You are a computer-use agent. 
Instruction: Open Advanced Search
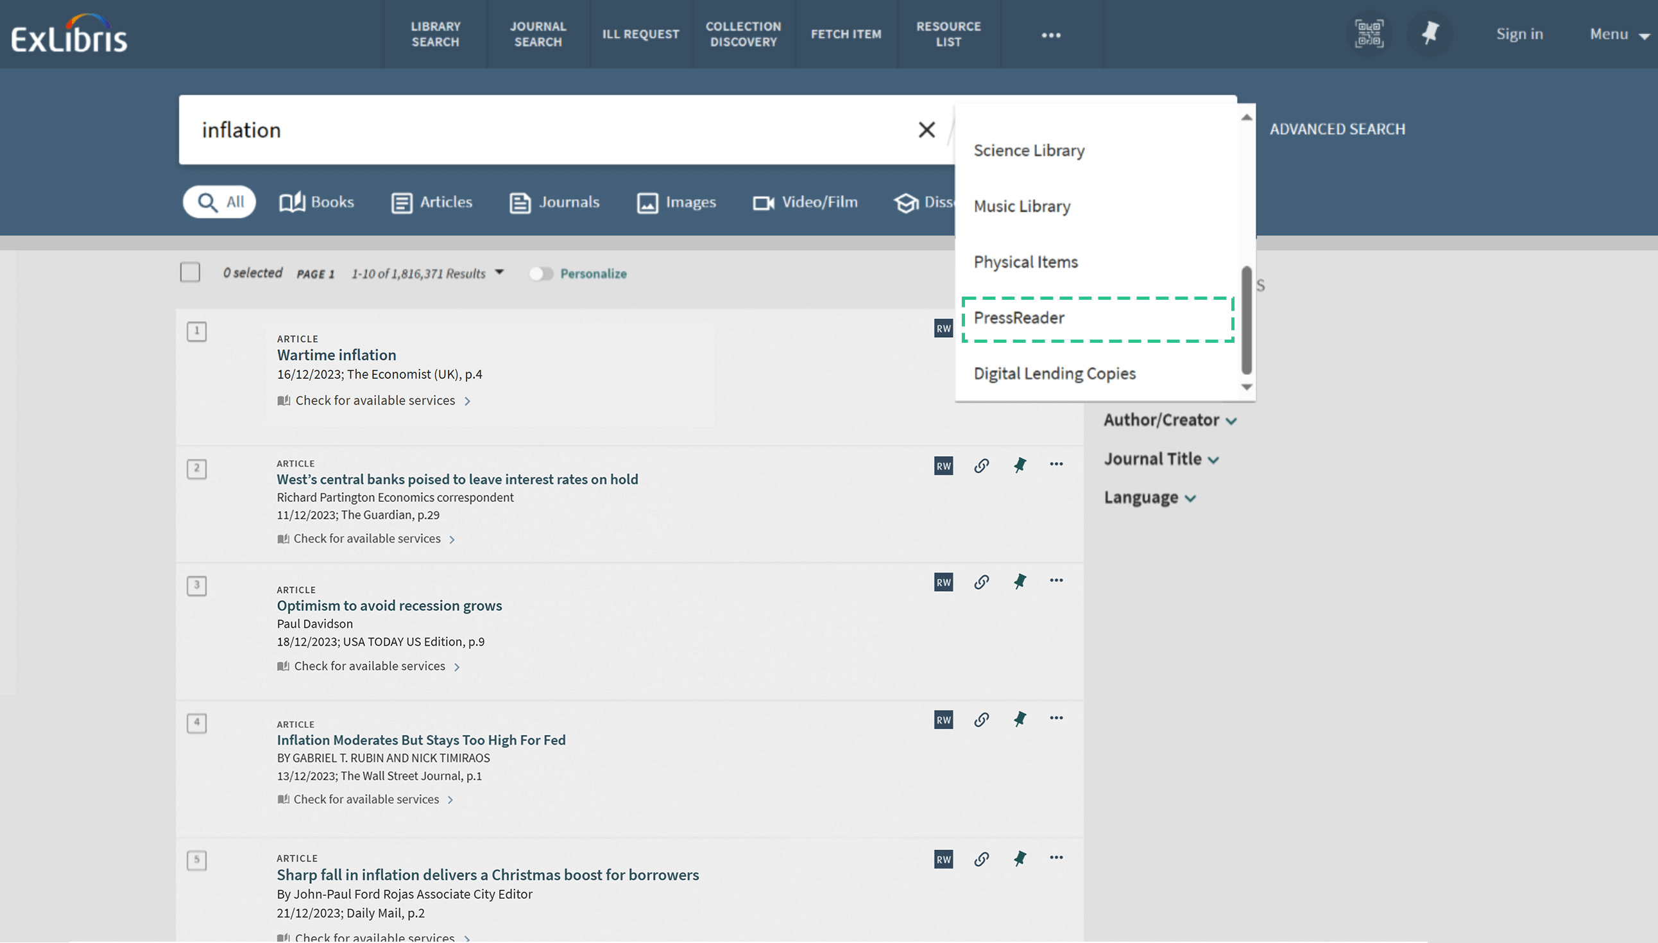coord(1337,129)
